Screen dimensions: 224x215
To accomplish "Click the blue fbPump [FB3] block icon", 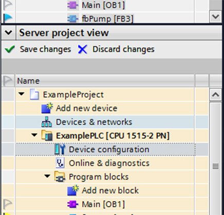I will click(72, 19).
